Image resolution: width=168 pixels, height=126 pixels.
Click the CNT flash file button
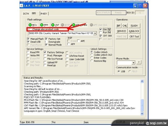tap(55, 25)
